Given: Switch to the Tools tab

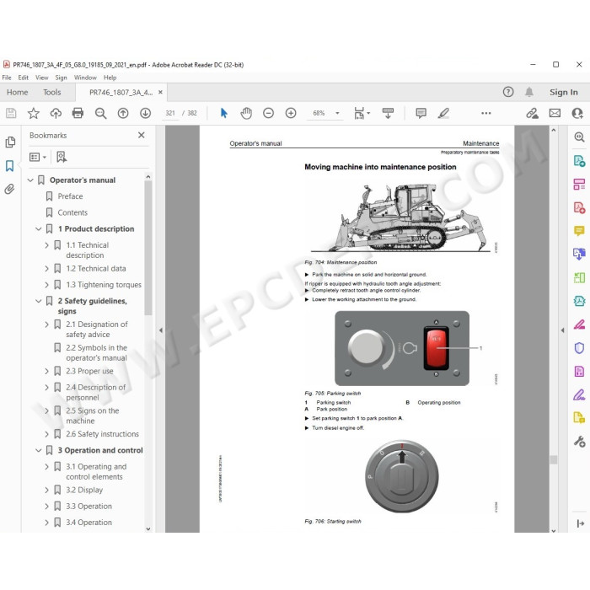Looking at the screenshot, I should (52, 92).
